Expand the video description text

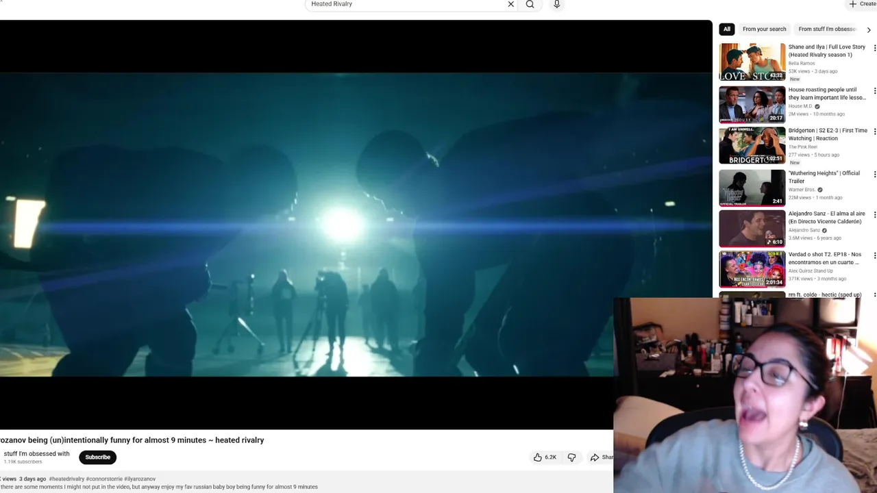(x=159, y=487)
